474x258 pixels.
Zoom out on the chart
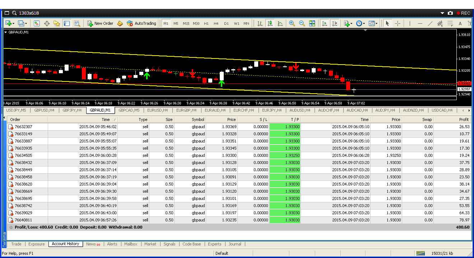point(302,23)
